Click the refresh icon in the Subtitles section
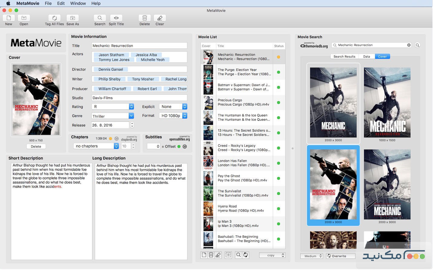436x273 pixels. pos(185,146)
